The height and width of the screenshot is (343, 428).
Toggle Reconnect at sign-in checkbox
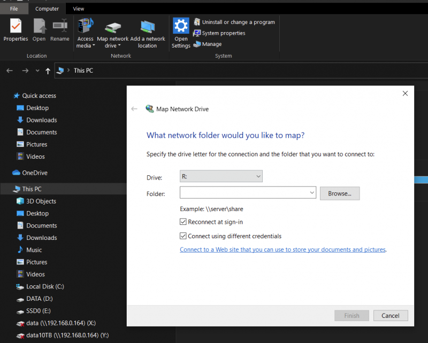pos(184,222)
